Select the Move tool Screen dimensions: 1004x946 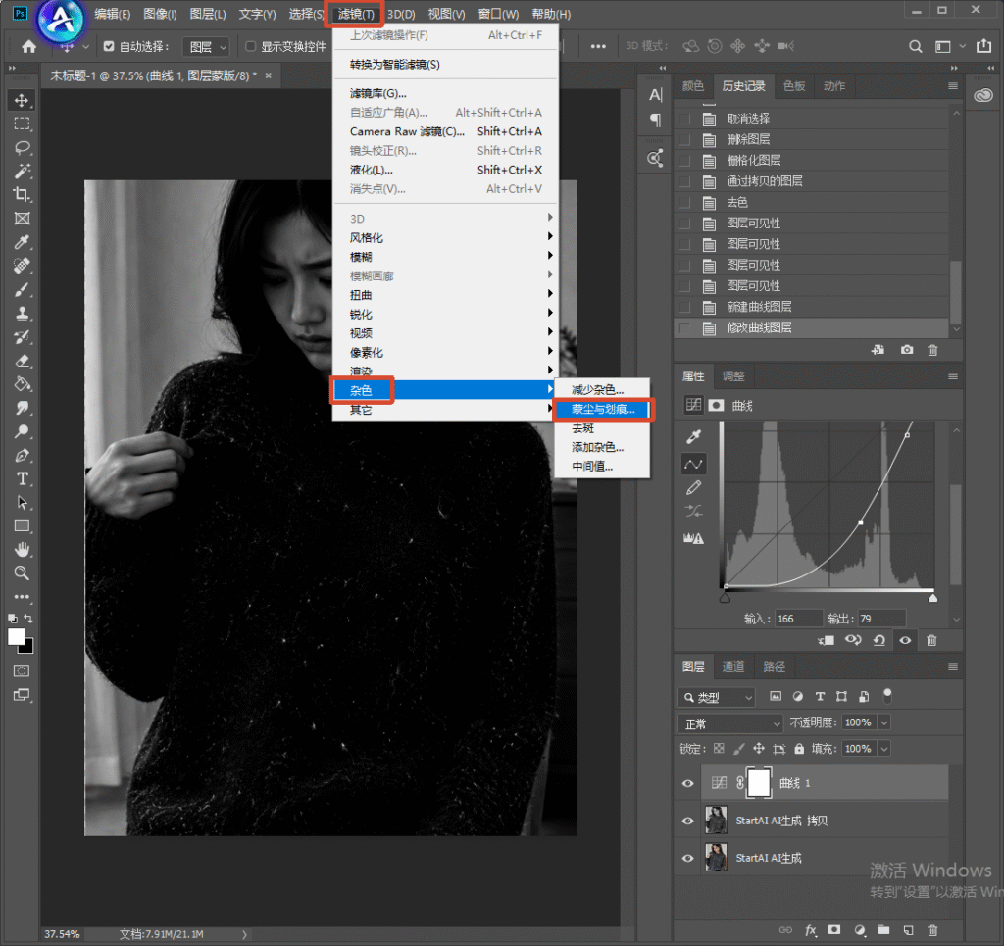[x=22, y=101]
